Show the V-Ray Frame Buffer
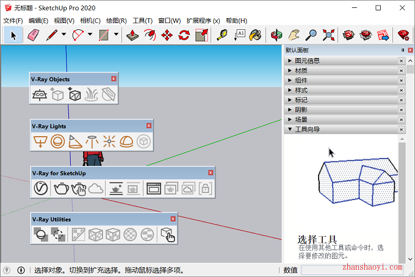The height and width of the screenshot is (277, 415). pyautogui.click(x=154, y=189)
